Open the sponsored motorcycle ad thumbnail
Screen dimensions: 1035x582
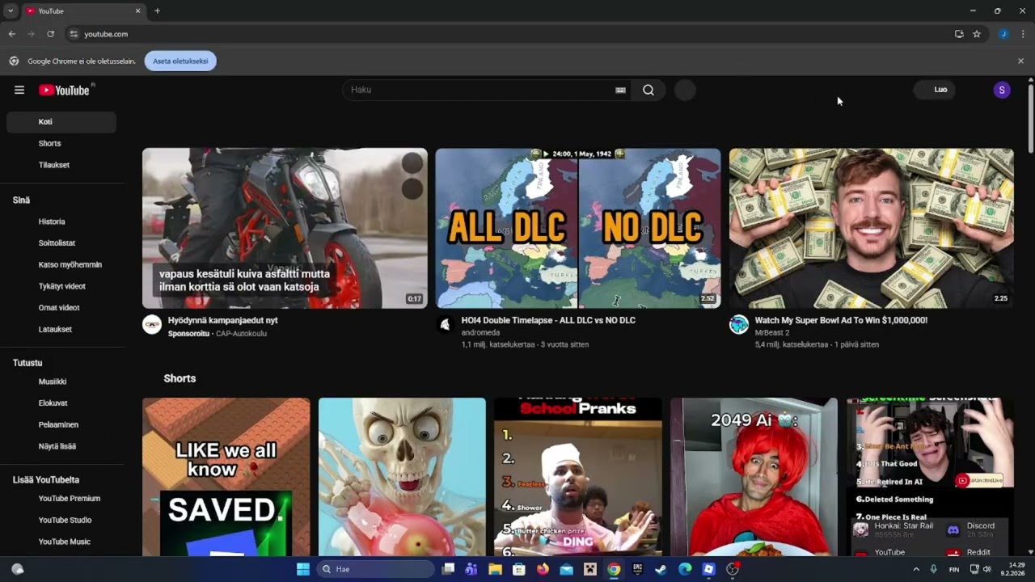285,228
